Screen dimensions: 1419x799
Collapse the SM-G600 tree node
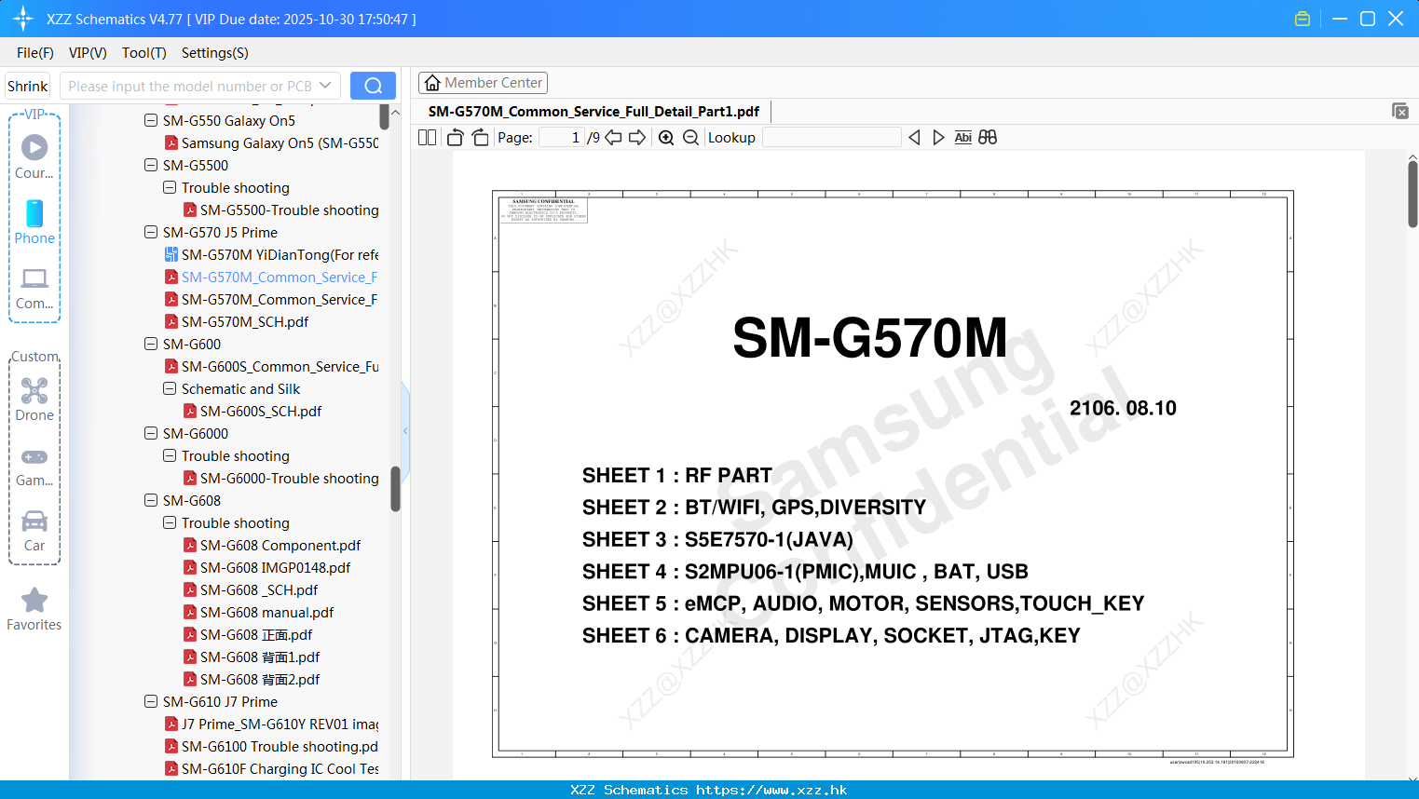tap(151, 344)
